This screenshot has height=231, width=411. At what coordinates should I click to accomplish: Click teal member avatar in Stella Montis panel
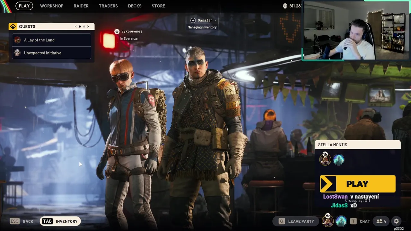pos(338,159)
